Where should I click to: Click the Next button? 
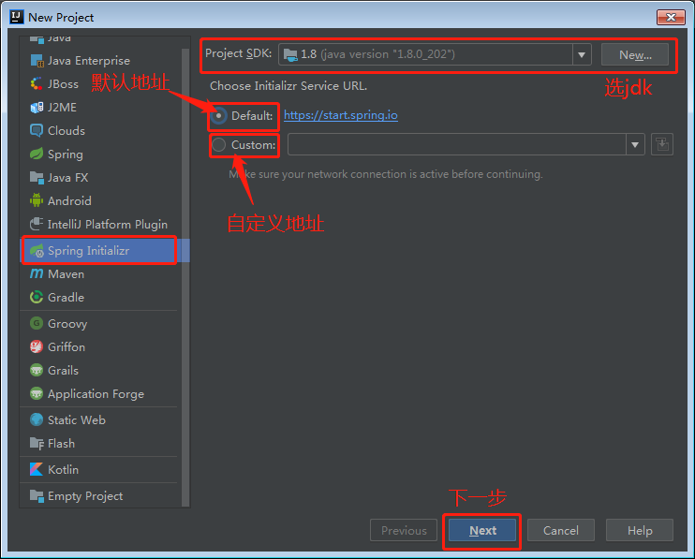coord(482,530)
